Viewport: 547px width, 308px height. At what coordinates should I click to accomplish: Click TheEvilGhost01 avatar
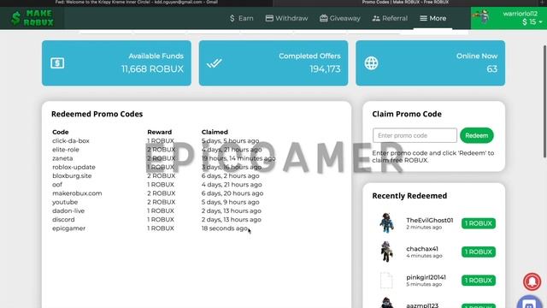(x=386, y=222)
